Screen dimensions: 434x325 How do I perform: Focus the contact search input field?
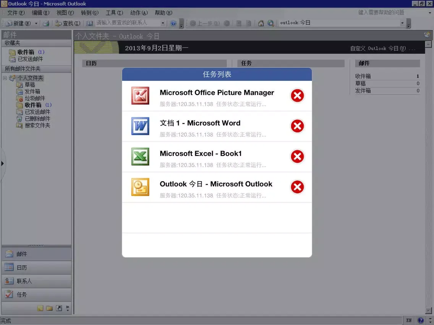pyautogui.click(x=128, y=23)
